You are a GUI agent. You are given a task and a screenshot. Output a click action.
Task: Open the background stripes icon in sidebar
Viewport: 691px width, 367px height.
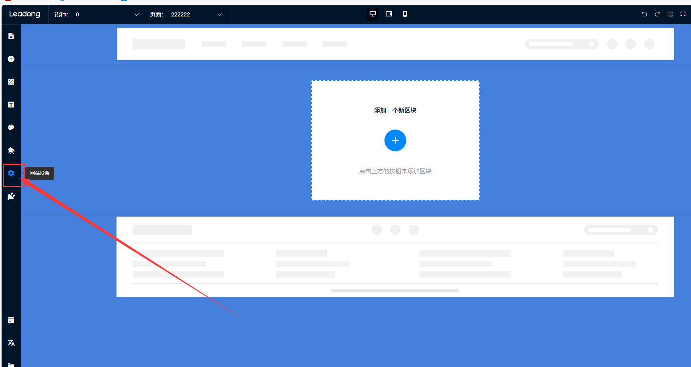coord(11,82)
